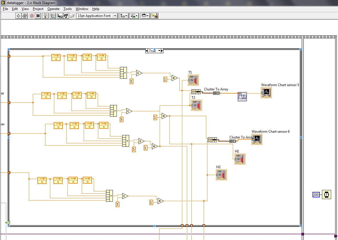Select the Bundle node feeding upper Cluster To Array

point(196,92)
